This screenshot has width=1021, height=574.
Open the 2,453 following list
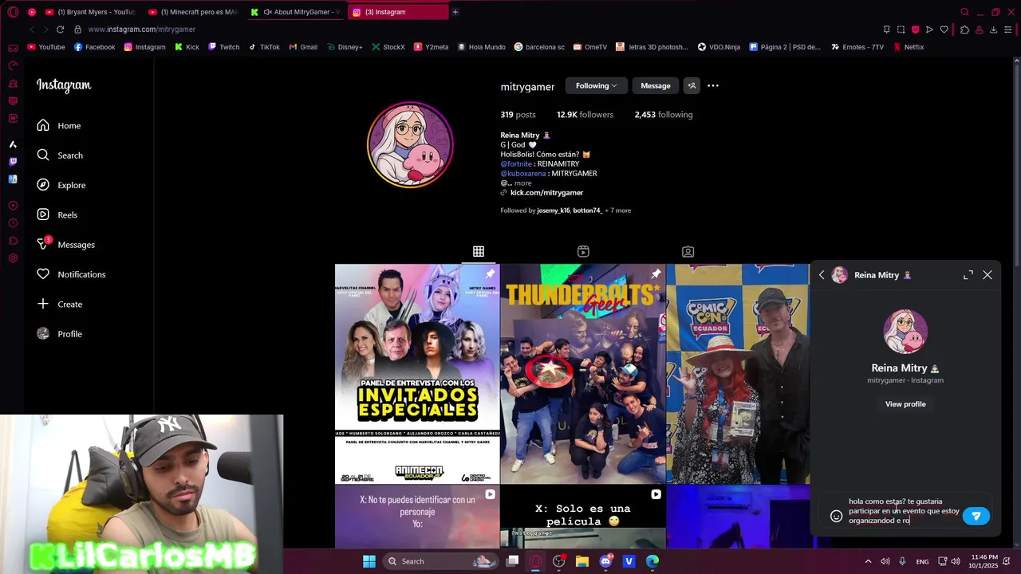[x=663, y=115]
